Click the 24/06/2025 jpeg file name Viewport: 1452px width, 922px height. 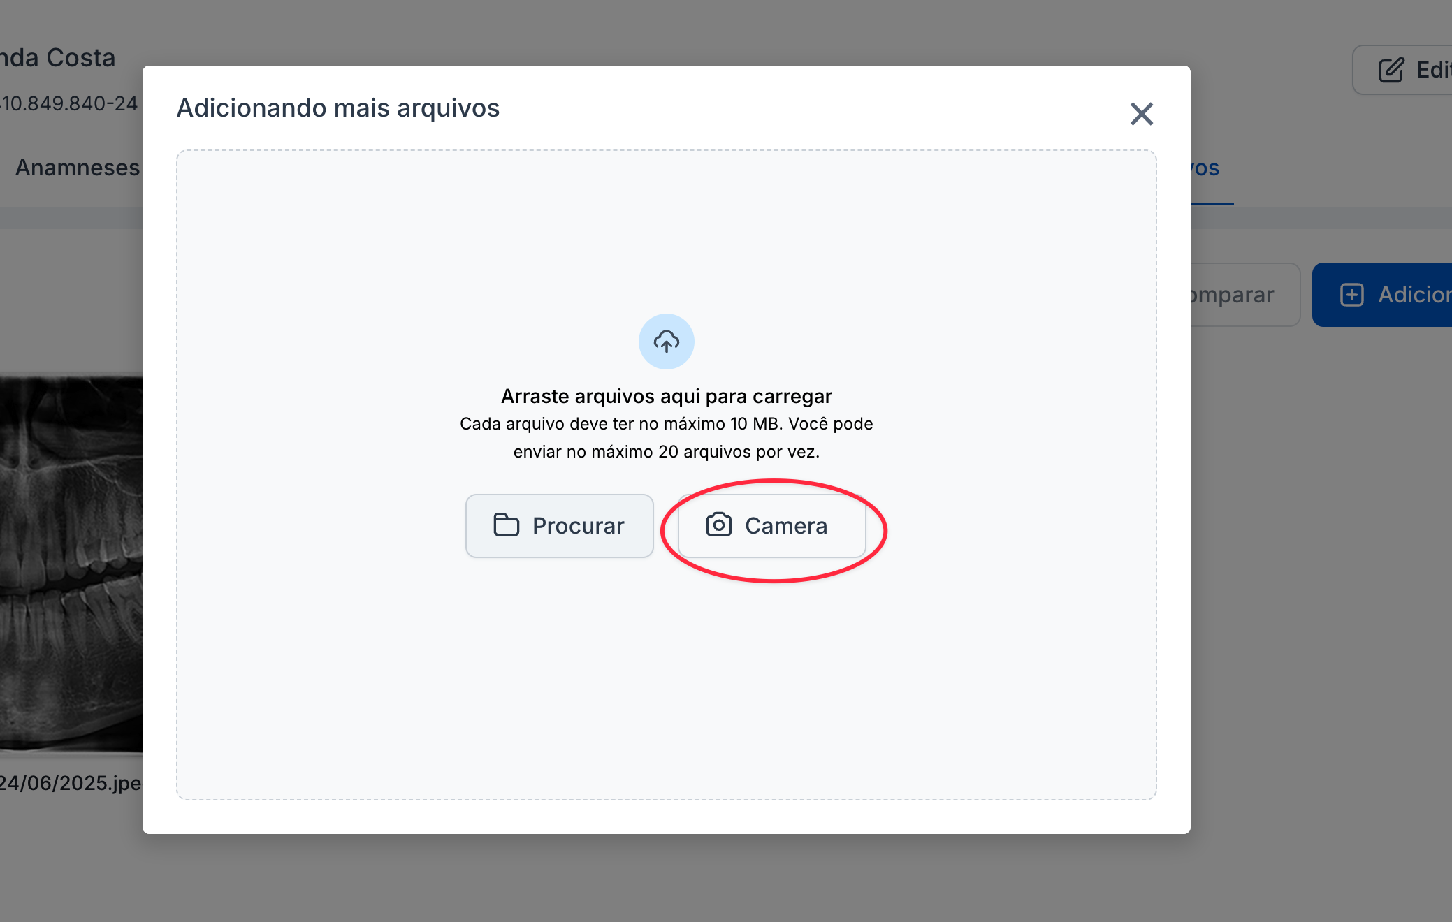click(70, 783)
